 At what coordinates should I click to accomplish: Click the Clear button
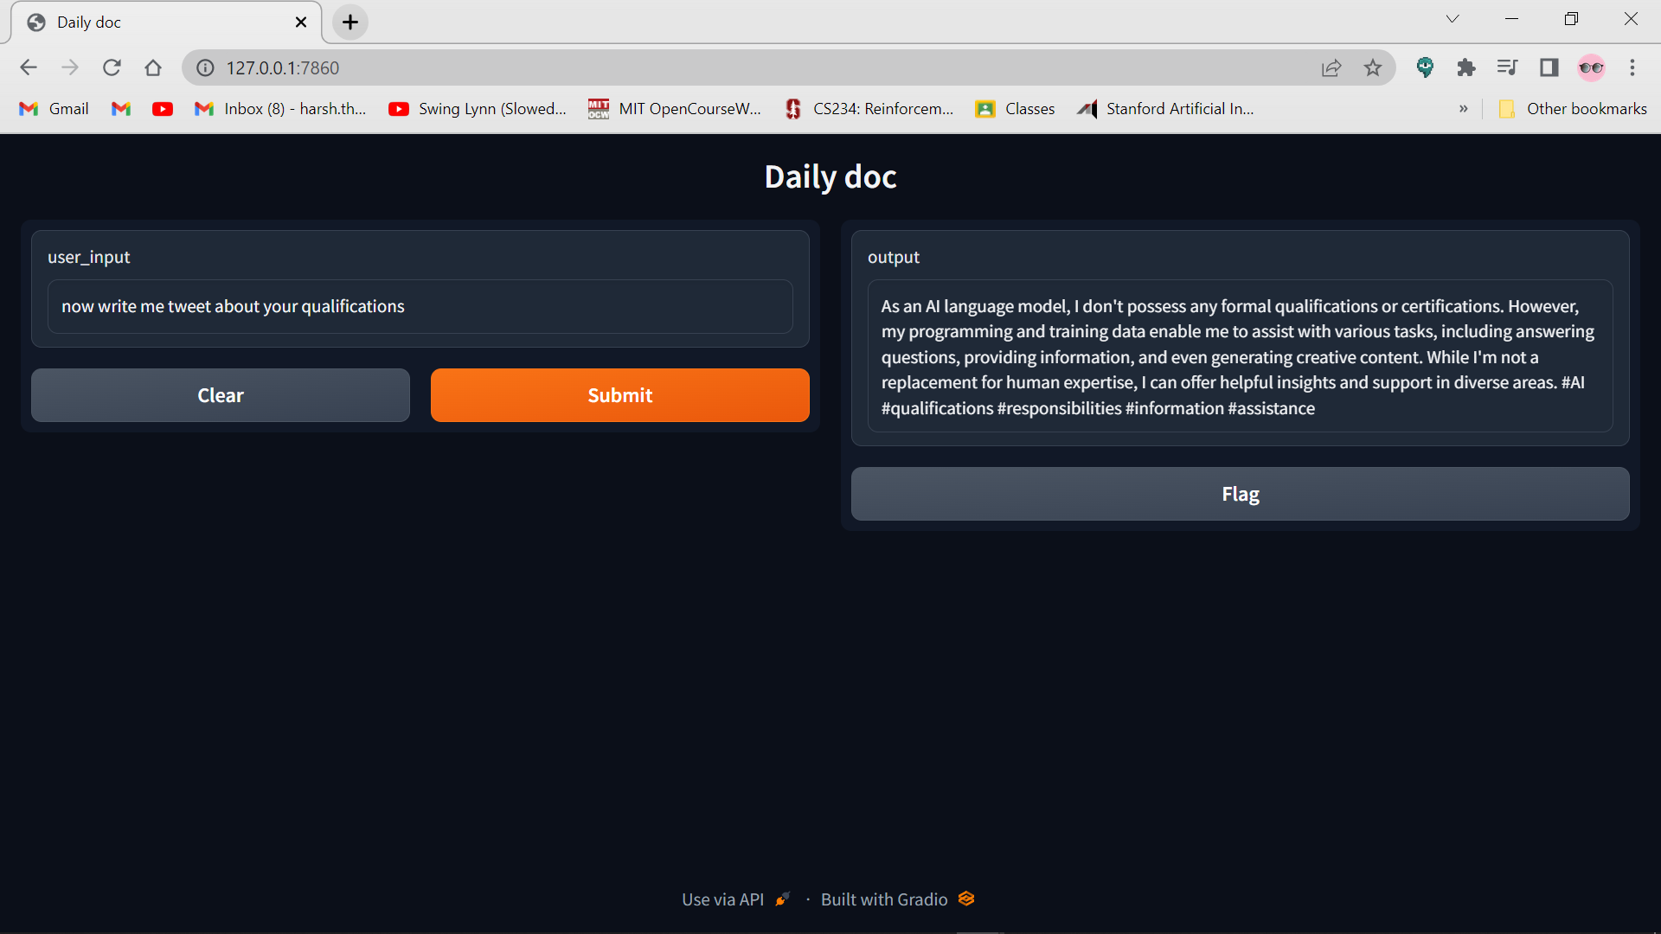[221, 395]
